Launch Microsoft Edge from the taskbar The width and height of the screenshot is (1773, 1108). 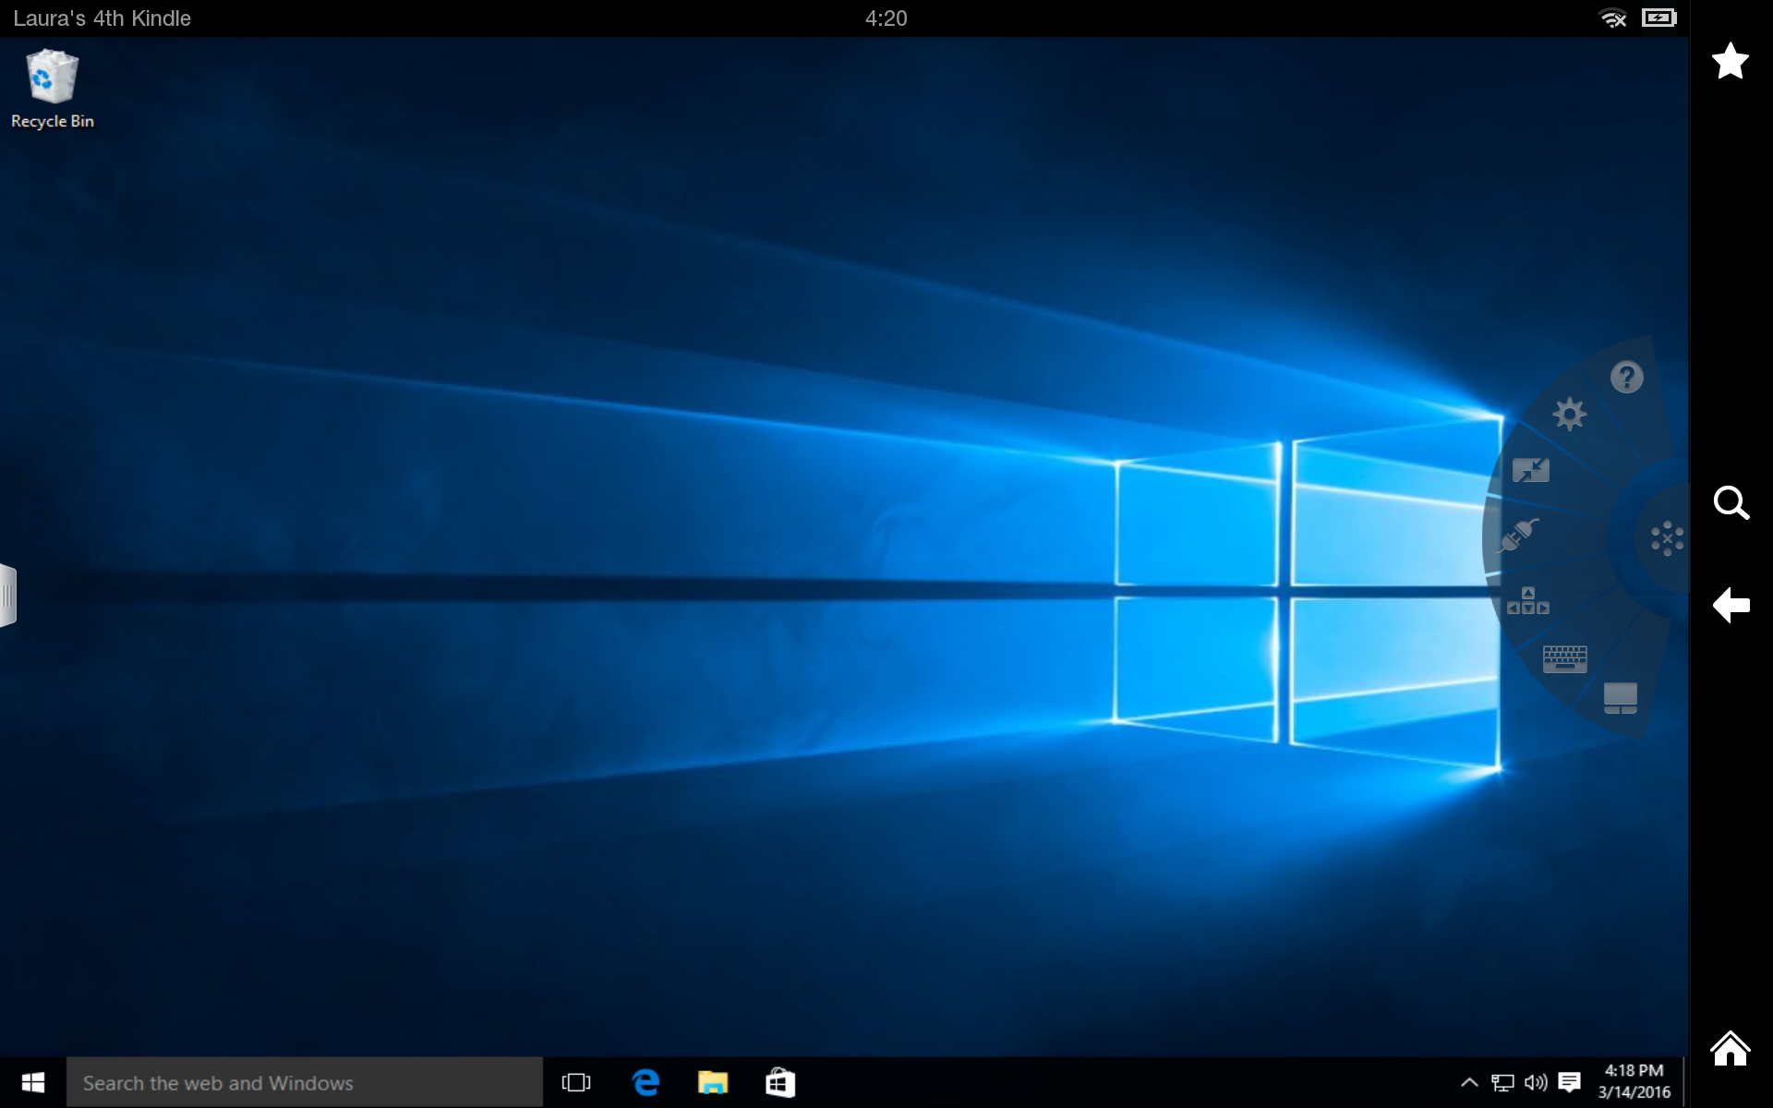pos(645,1082)
